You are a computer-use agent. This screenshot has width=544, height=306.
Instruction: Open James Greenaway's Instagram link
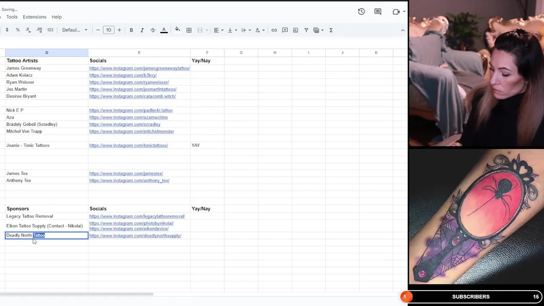(139, 68)
